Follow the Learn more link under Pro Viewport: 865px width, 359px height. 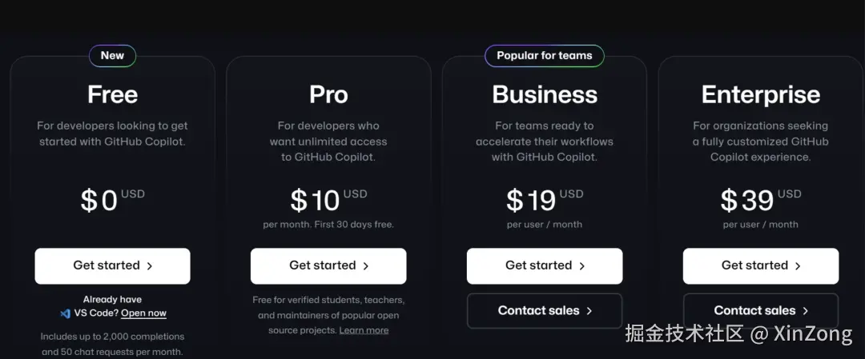pos(364,330)
